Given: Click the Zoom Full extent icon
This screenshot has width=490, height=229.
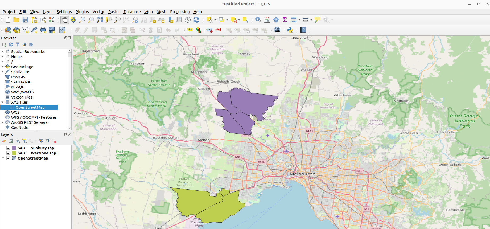Looking at the screenshot, I should tap(100, 20).
